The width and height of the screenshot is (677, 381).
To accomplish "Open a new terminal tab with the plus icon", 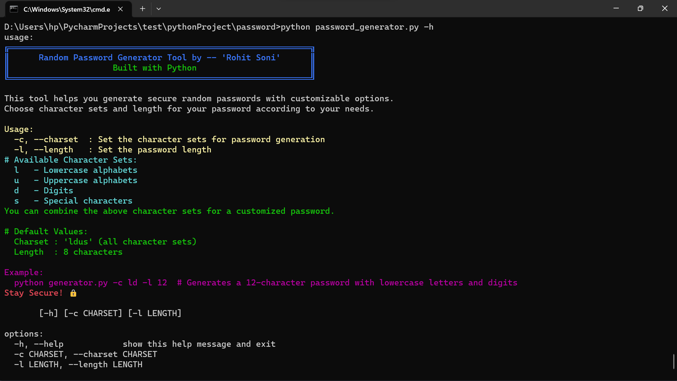I will click(142, 8).
